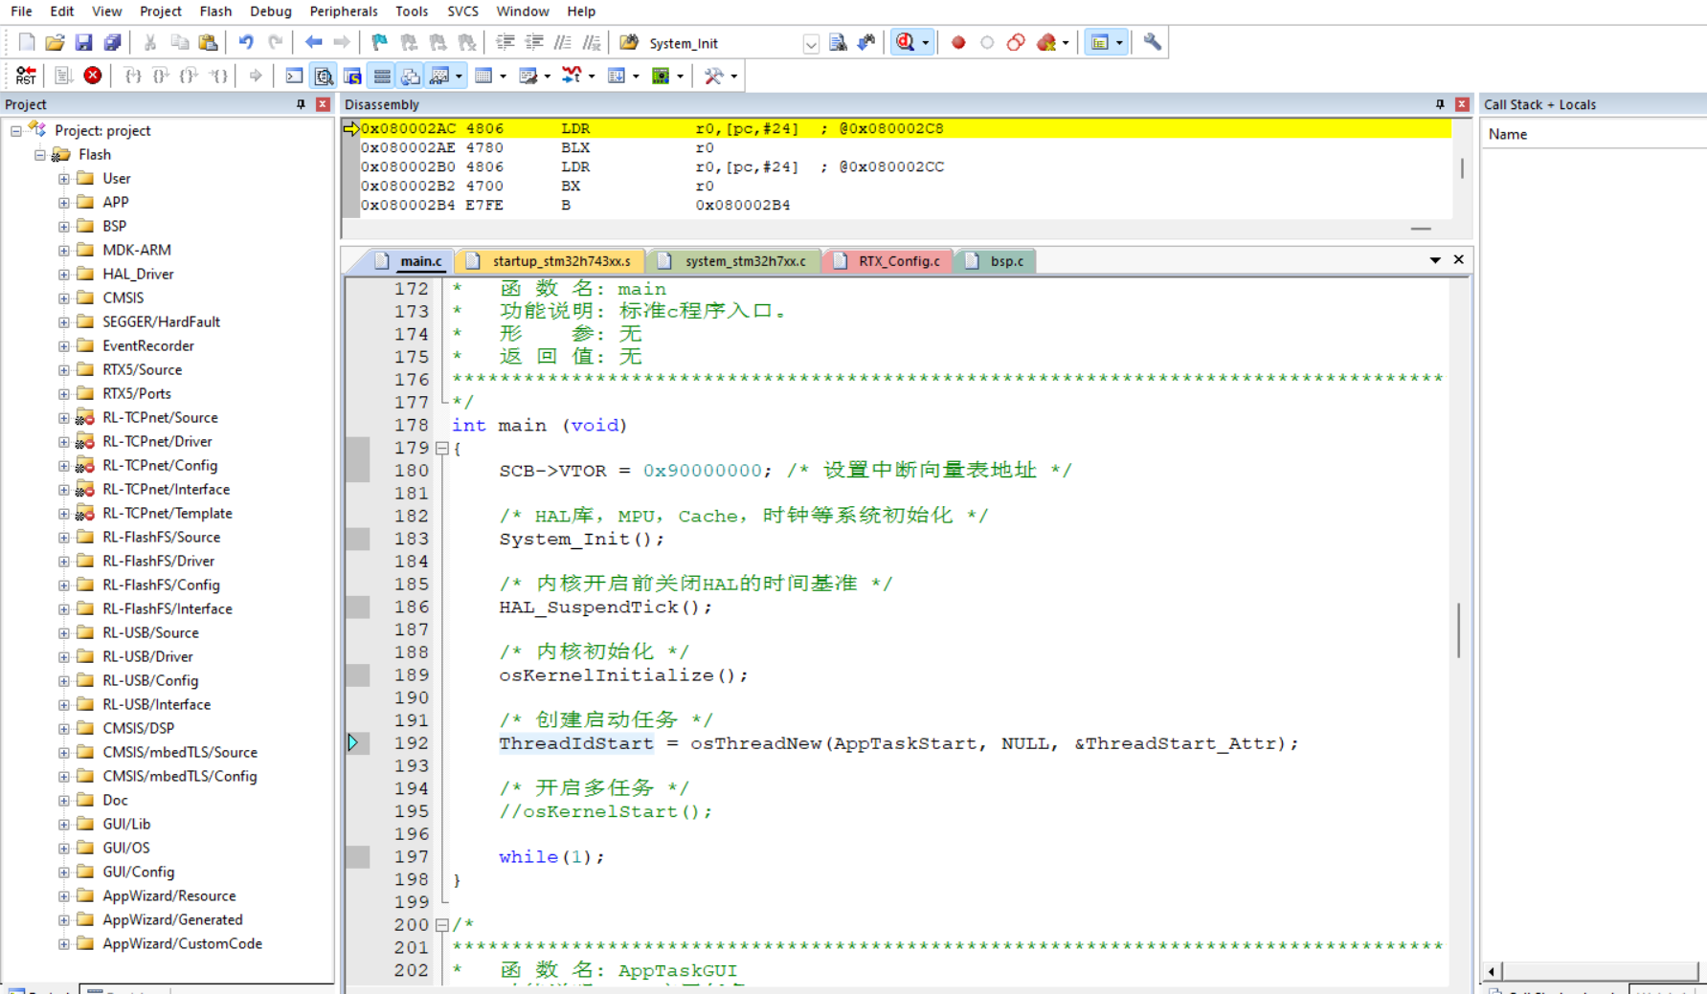Collapse the Flash target node
Viewport: 1707px width, 994px height.
pos(39,155)
